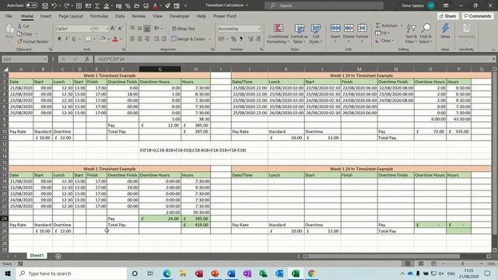Click the percent icon in the quick access toolbar

pyautogui.click(x=128, y=5)
